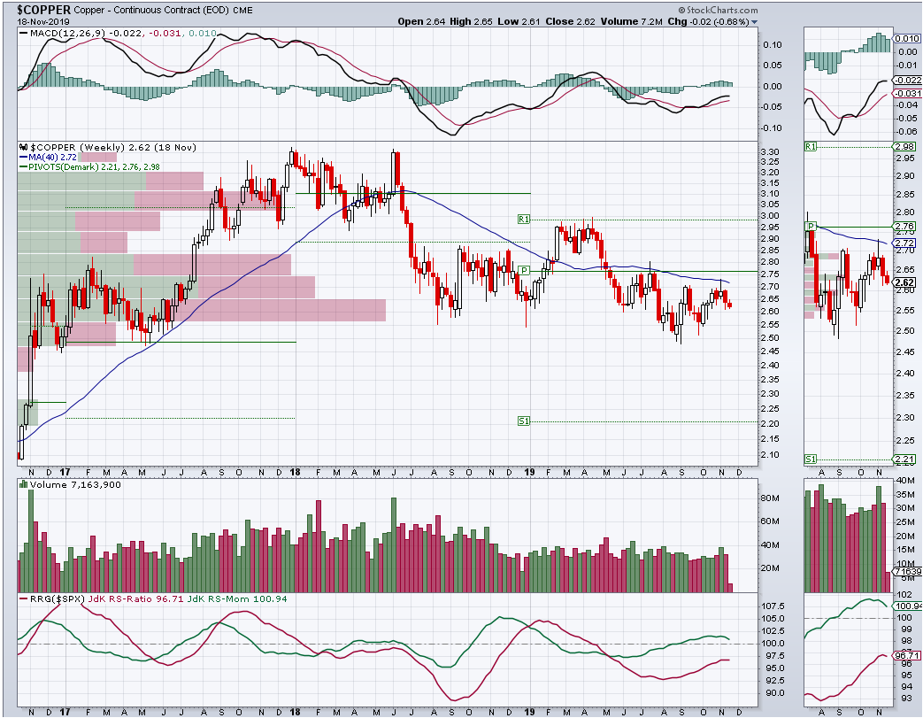Click the 80M volume axis label

[770, 498]
